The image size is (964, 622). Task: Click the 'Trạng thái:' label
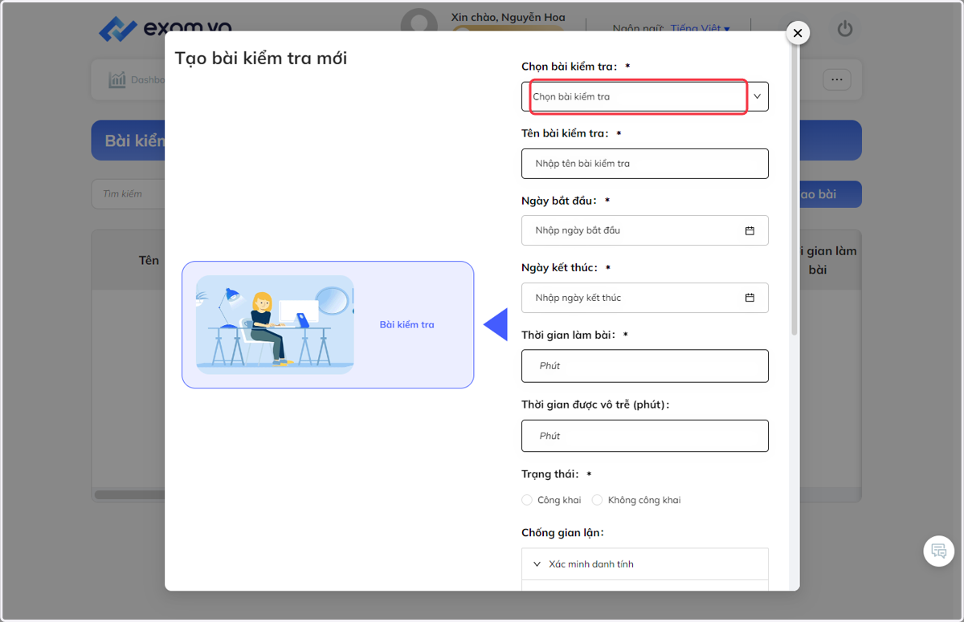point(549,474)
